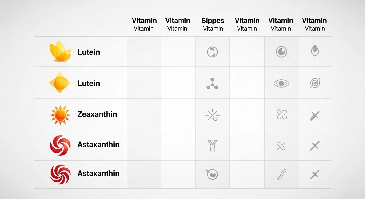
Task: Click the crossed circle icon in bottom Astaxanthin row
Action: [212, 174]
